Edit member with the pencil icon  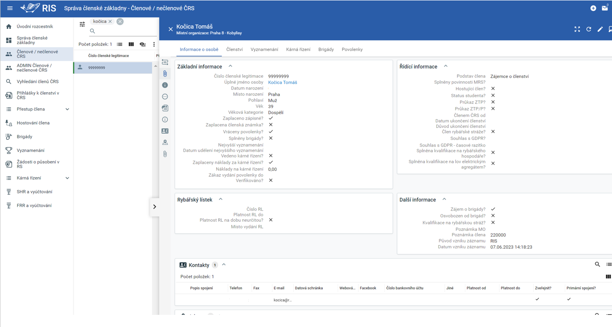[600, 29]
